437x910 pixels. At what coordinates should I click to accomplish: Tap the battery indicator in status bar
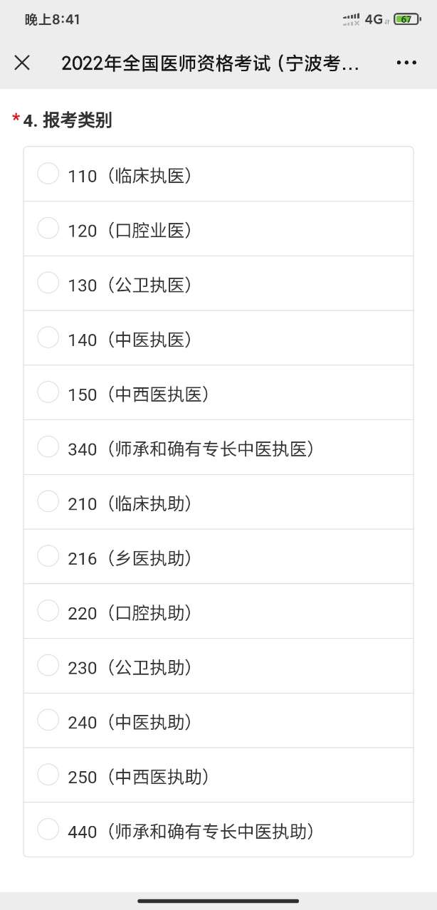tap(406, 19)
